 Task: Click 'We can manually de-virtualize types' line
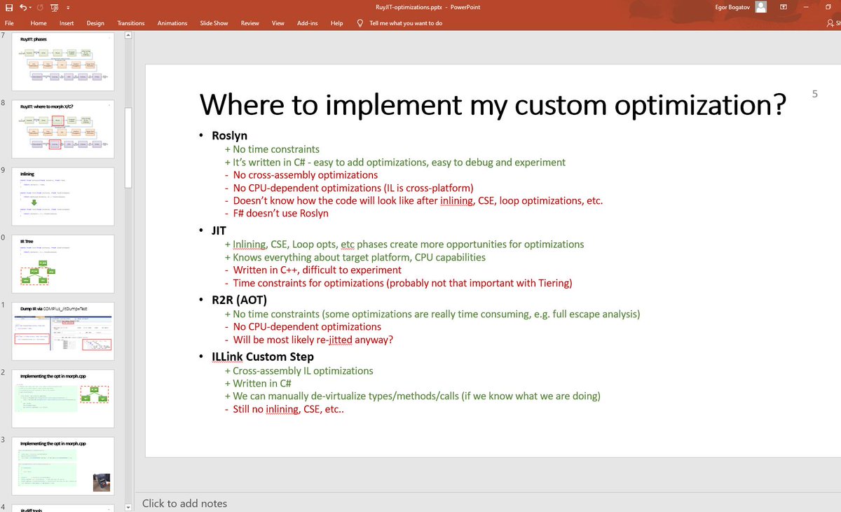(412, 396)
